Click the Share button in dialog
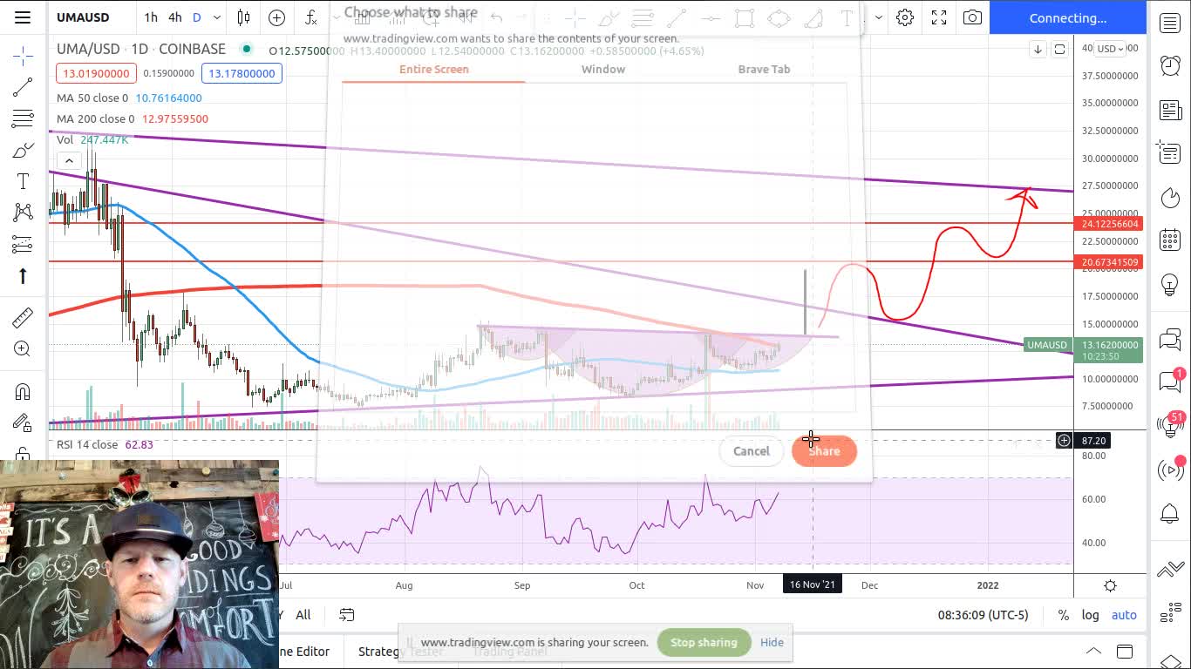The image size is (1191, 669). (824, 451)
